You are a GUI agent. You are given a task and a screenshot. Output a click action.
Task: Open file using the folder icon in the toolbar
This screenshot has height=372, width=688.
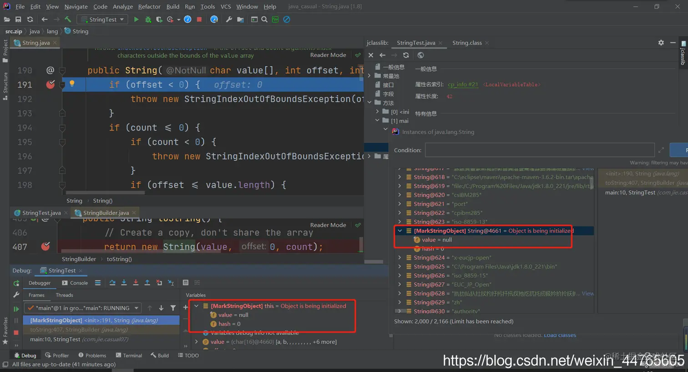tap(7, 20)
